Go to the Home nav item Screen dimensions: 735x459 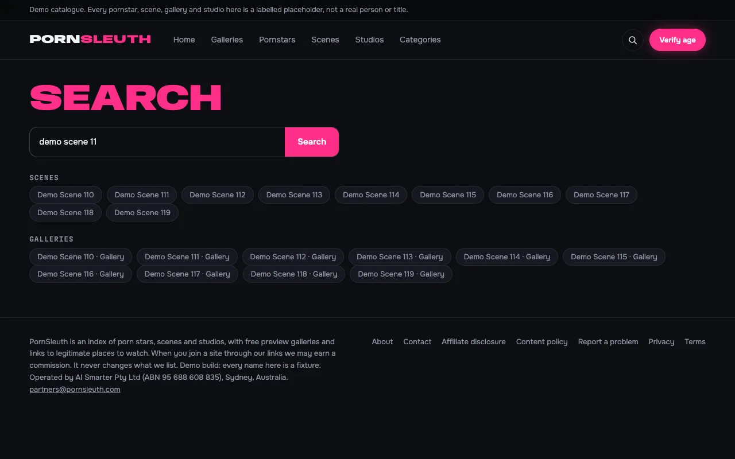point(184,40)
